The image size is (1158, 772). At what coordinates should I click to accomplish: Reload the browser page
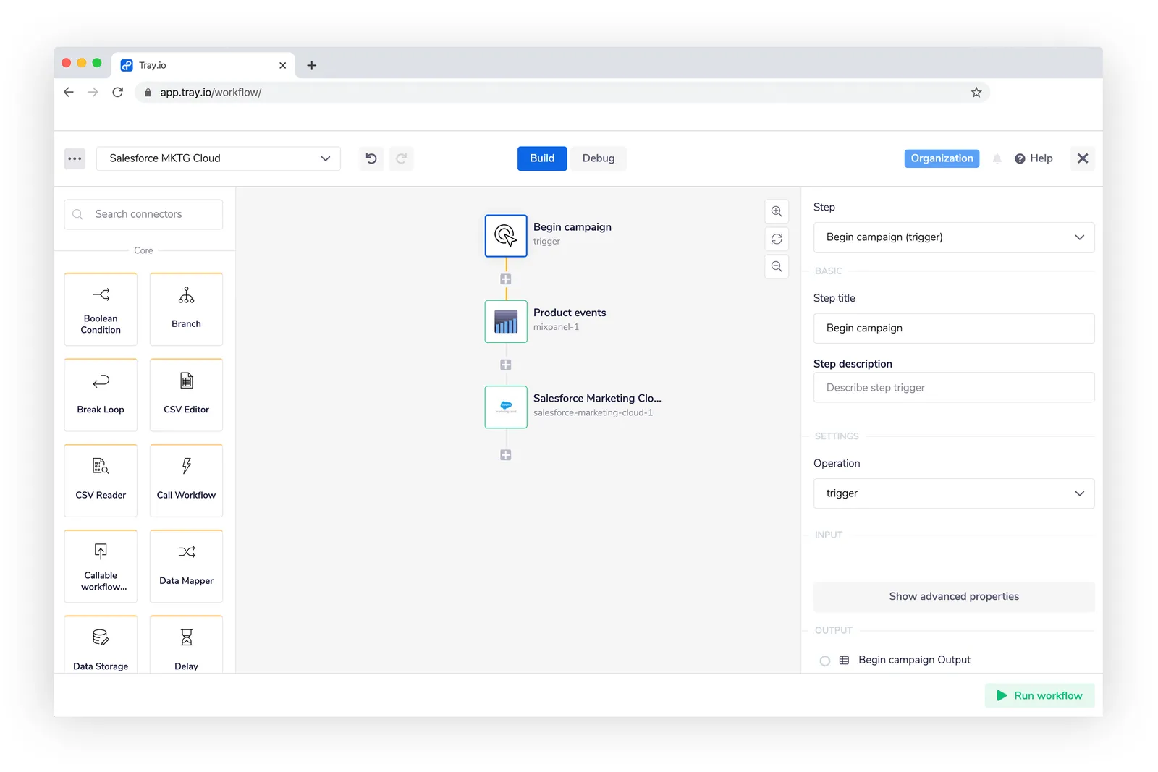[118, 92]
